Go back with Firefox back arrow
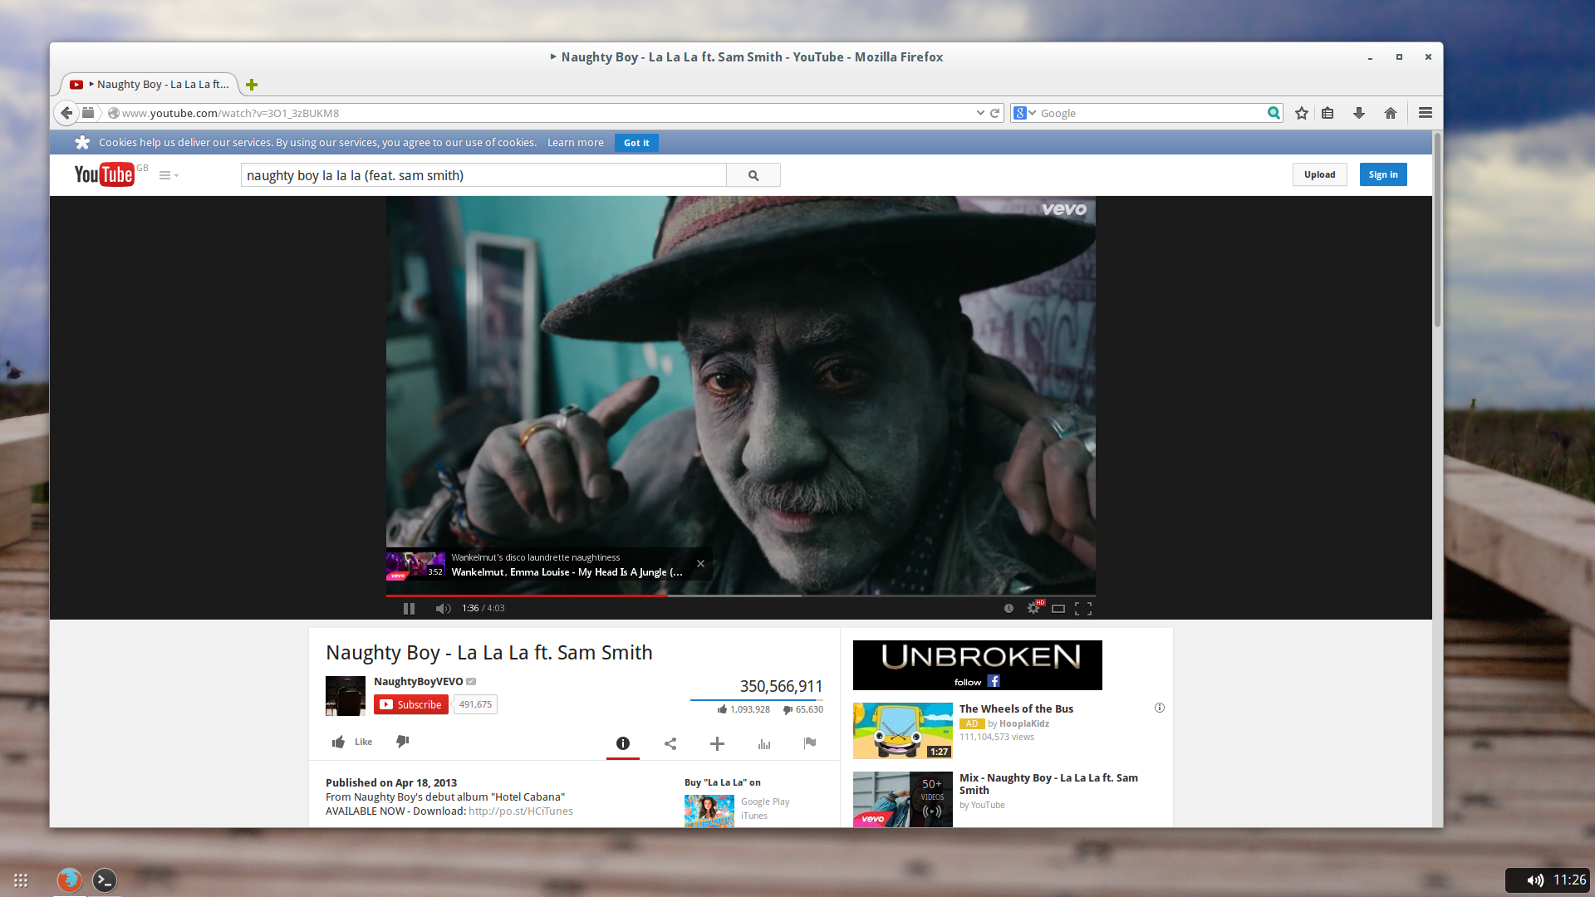 [x=66, y=113]
